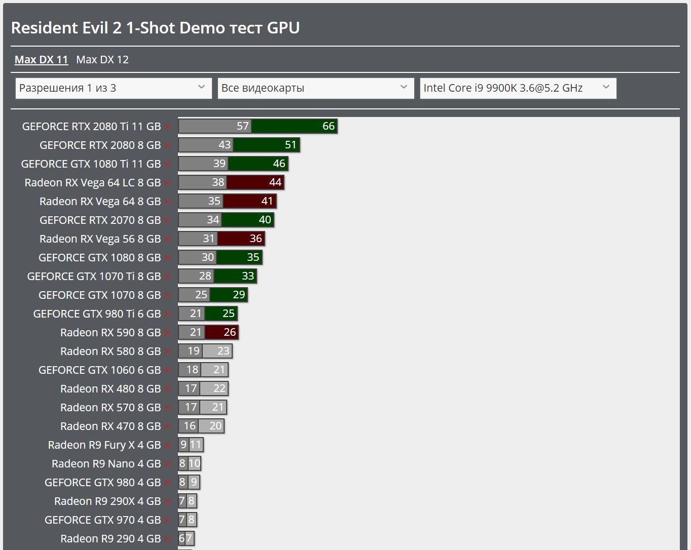The image size is (691, 550).
Task: Switch to the Max DX 12 tab
Action: coord(102,60)
